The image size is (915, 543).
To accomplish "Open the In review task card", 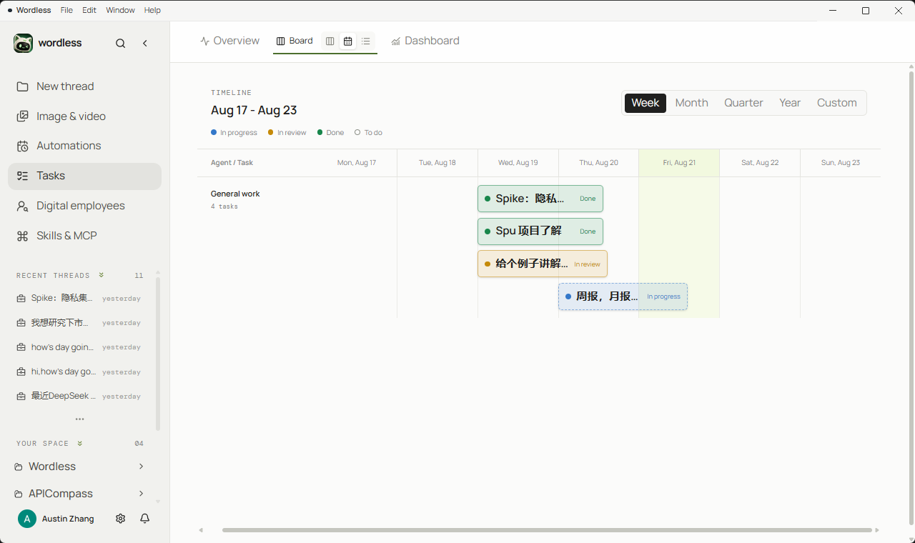I will click(x=543, y=264).
